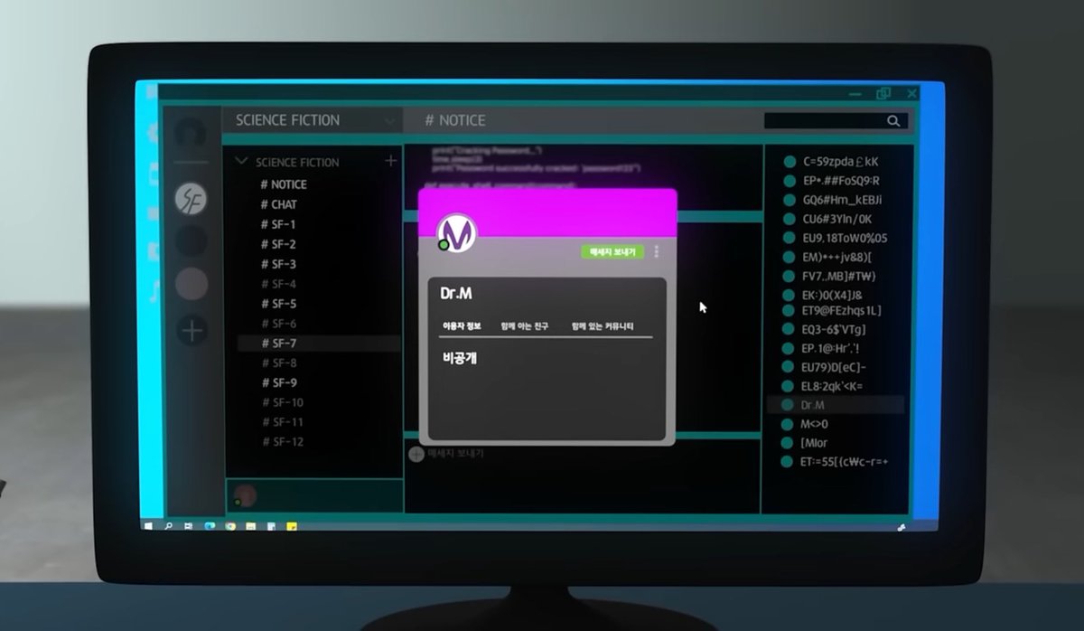The image size is (1084, 631).
Task: Open the # SF-1 channel
Action: click(x=278, y=224)
